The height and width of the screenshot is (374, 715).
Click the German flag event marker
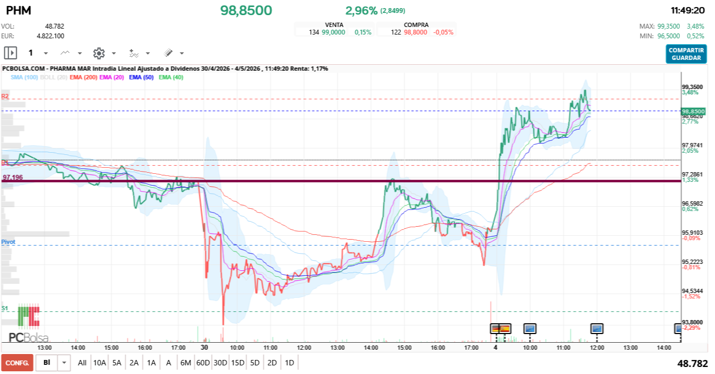[495, 328]
